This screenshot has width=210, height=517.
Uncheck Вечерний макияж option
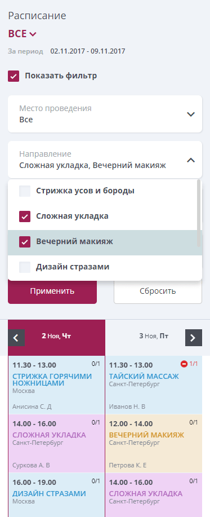25,242
